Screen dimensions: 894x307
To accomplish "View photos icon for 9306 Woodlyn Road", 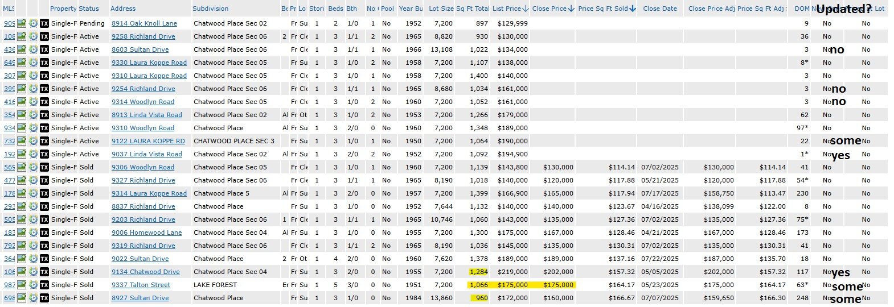I will click(x=22, y=167).
